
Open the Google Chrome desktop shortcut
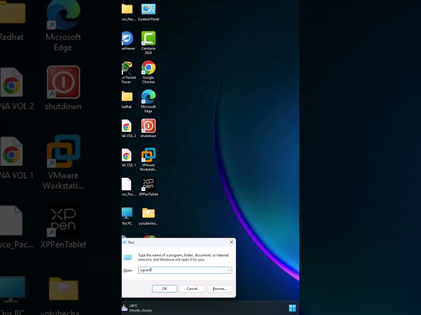(x=149, y=72)
